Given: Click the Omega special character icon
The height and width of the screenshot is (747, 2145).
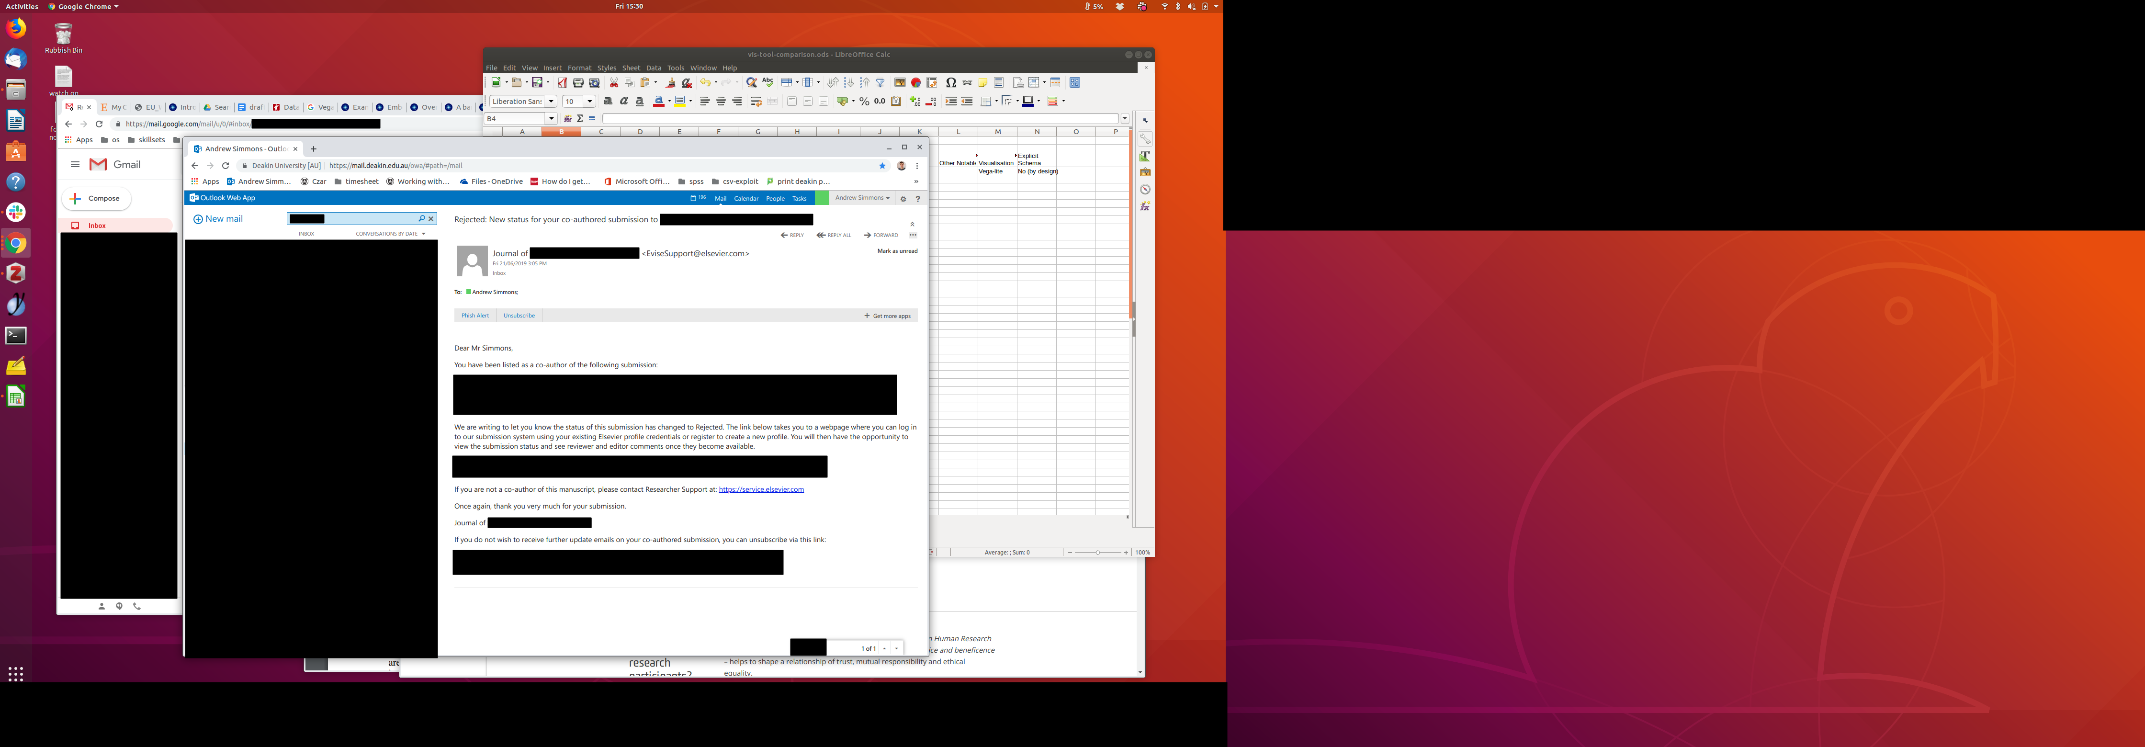Looking at the screenshot, I should (x=950, y=82).
